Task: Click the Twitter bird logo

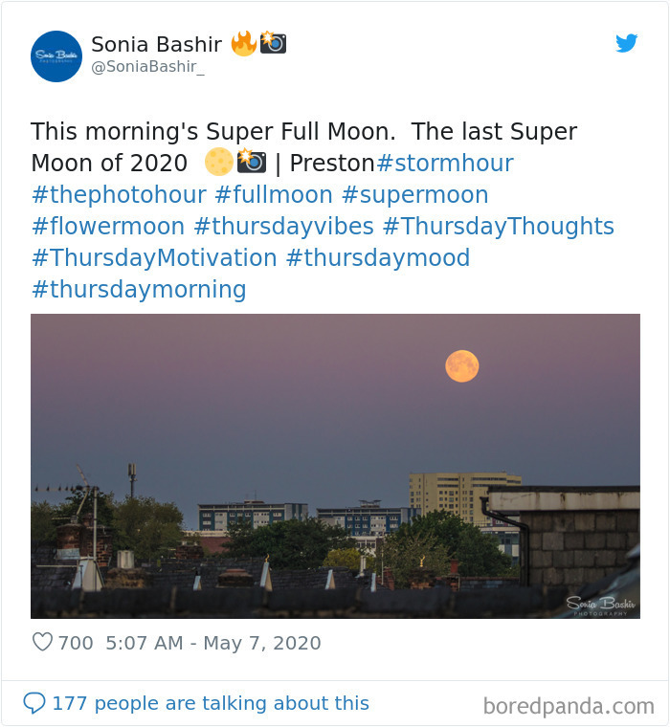Action: tap(626, 43)
